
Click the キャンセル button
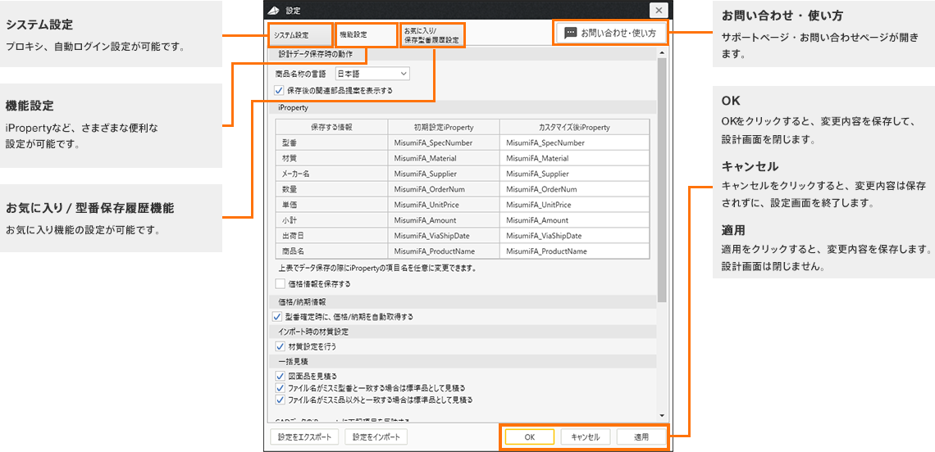click(x=585, y=436)
